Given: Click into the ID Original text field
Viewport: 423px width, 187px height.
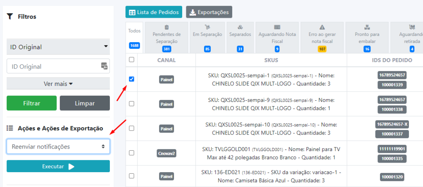Looking at the screenshot, I should (58, 66).
